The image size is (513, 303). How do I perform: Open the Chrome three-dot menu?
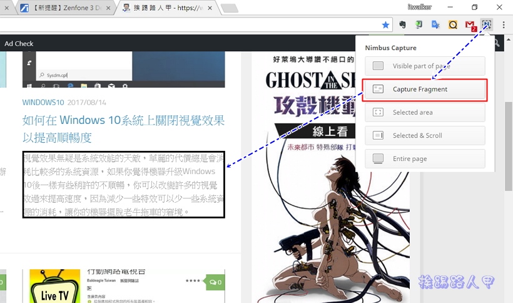click(x=504, y=24)
